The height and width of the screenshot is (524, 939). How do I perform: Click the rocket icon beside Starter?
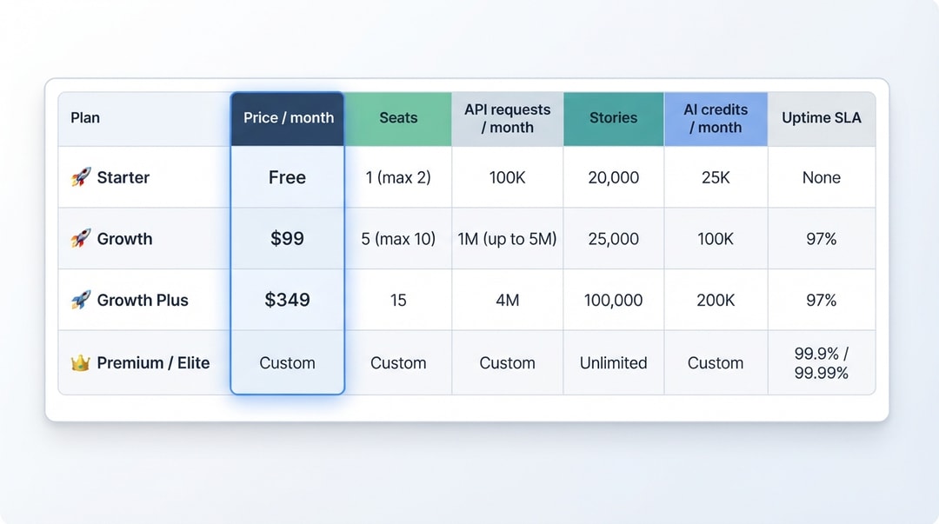81,177
